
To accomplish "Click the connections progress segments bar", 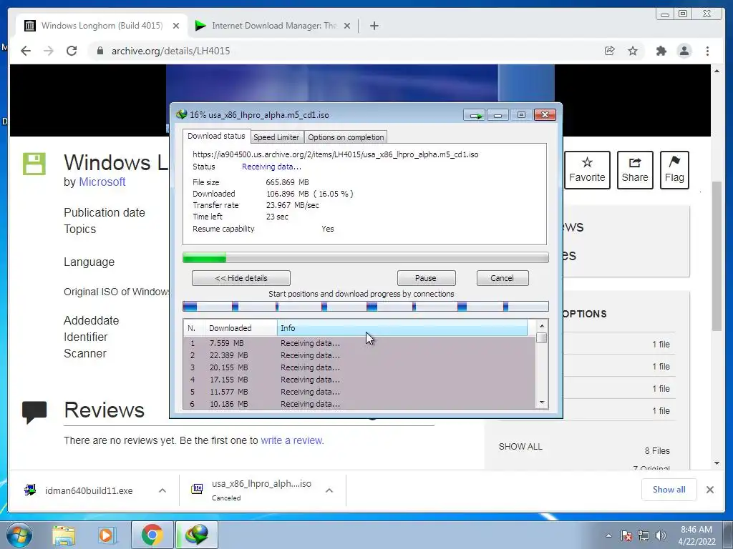I will point(366,306).
